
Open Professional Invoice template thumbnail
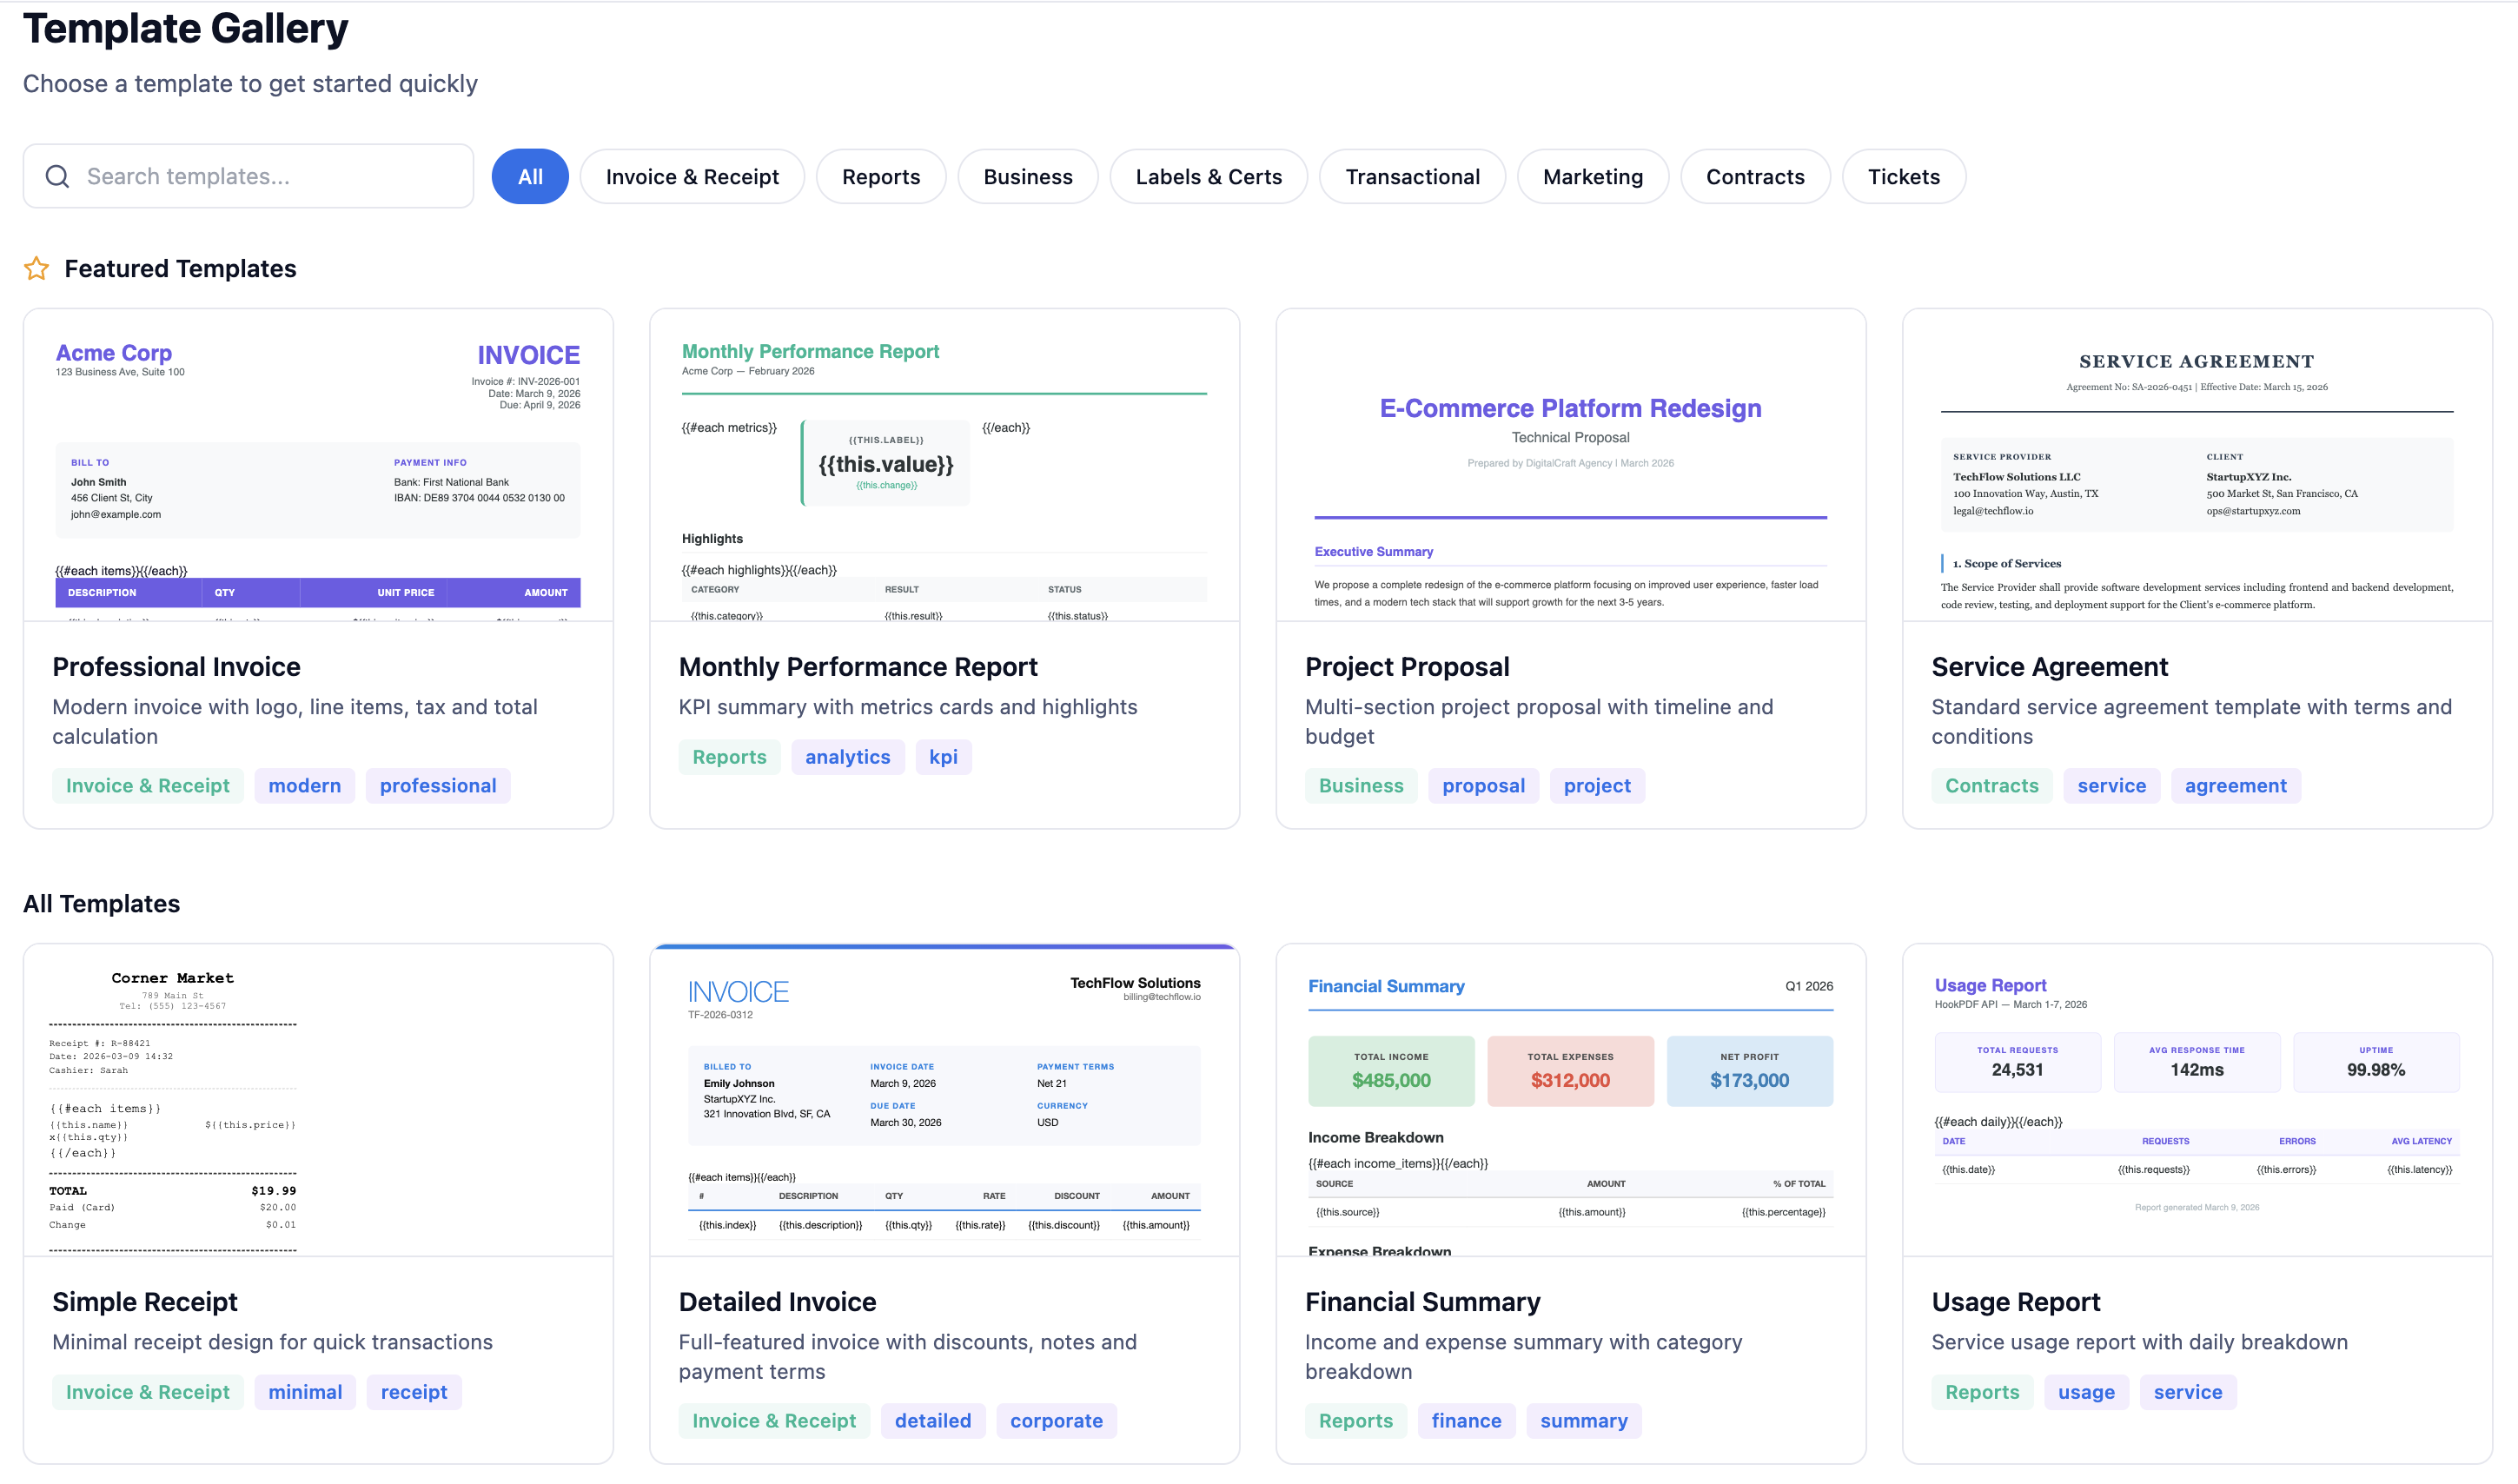click(x=318, y=465)
